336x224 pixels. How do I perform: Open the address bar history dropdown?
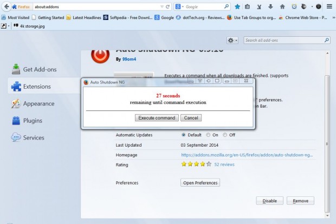[x=162, y=6]
